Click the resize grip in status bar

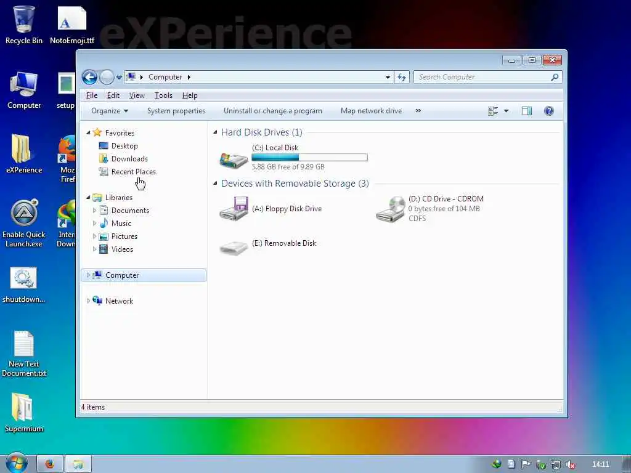pos(560,410)
